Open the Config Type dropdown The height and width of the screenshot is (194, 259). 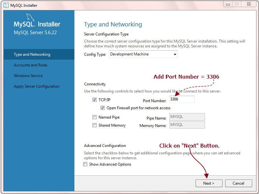click(143, 54)
